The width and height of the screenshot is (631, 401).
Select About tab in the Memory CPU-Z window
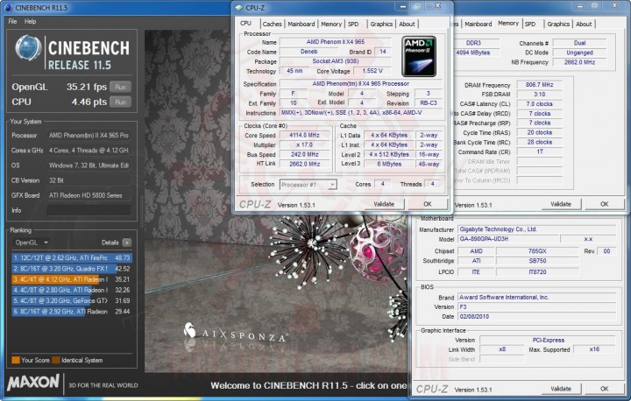tap(584, 25)
